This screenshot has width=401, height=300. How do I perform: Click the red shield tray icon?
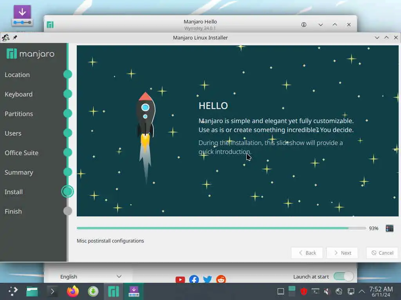pyautogui.click(x=303, y=291)
